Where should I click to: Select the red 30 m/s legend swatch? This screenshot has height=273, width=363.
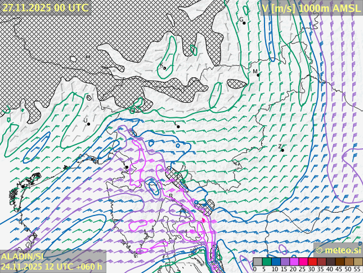(312, 262)
